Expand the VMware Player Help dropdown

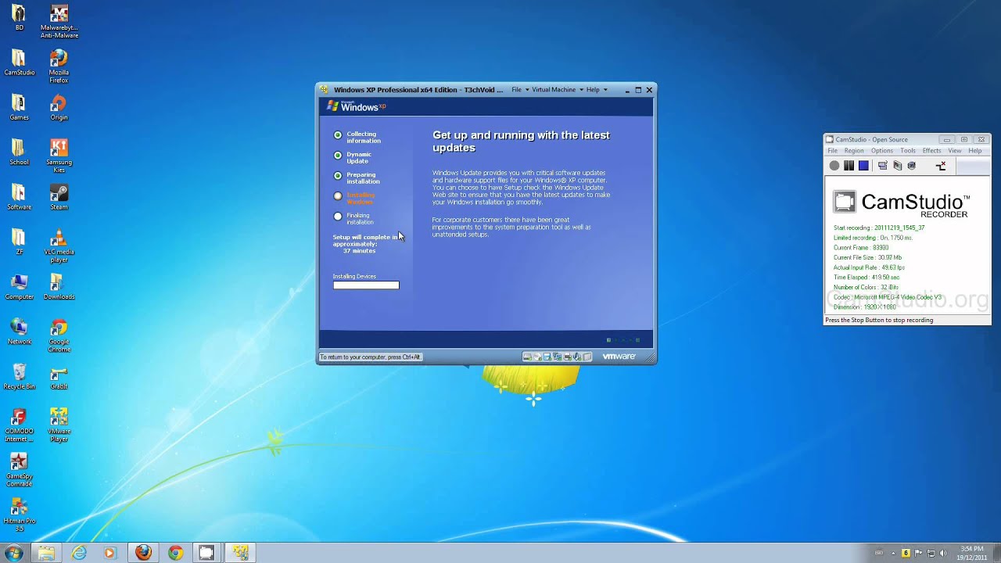click(597, 90)
